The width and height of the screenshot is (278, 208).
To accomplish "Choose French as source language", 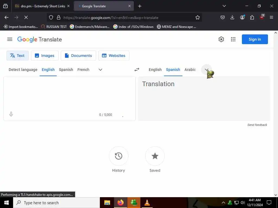I will tap(83, 70).
